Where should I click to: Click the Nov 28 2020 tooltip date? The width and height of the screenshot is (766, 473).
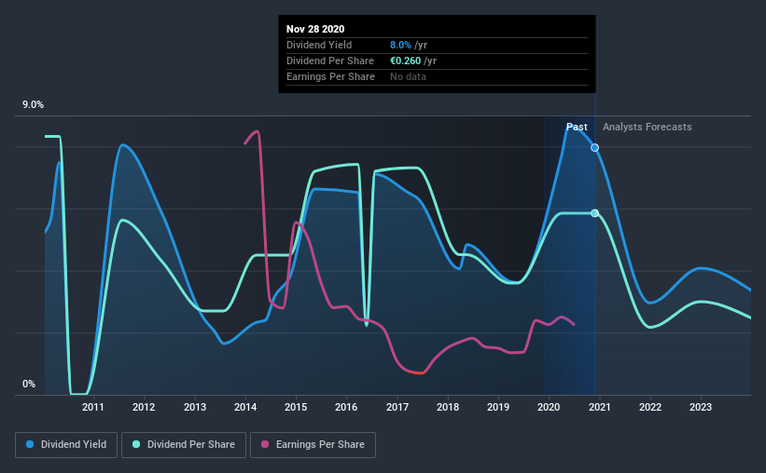point(315,29)
